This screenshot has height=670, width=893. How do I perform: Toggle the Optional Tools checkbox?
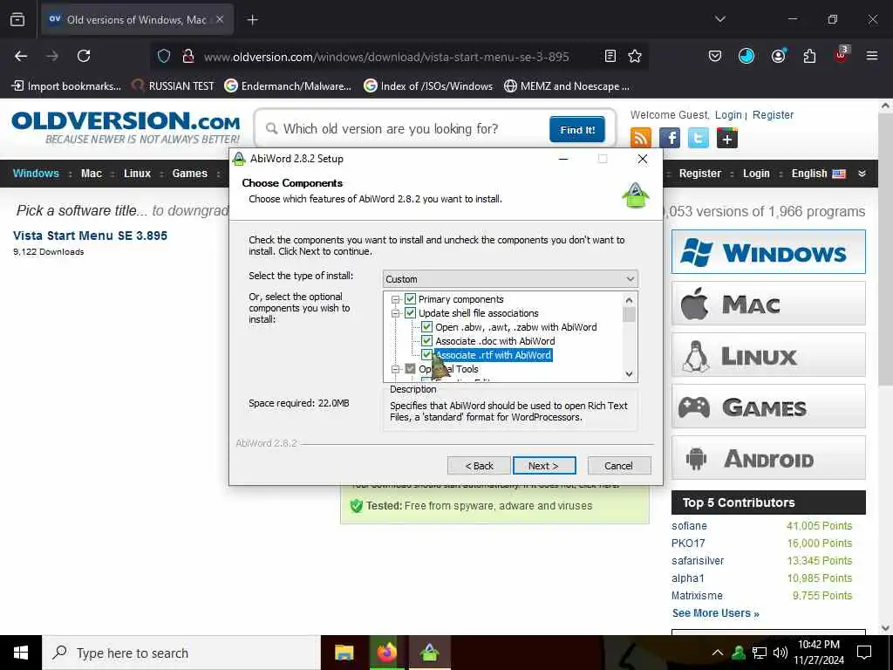pos(410,369)
